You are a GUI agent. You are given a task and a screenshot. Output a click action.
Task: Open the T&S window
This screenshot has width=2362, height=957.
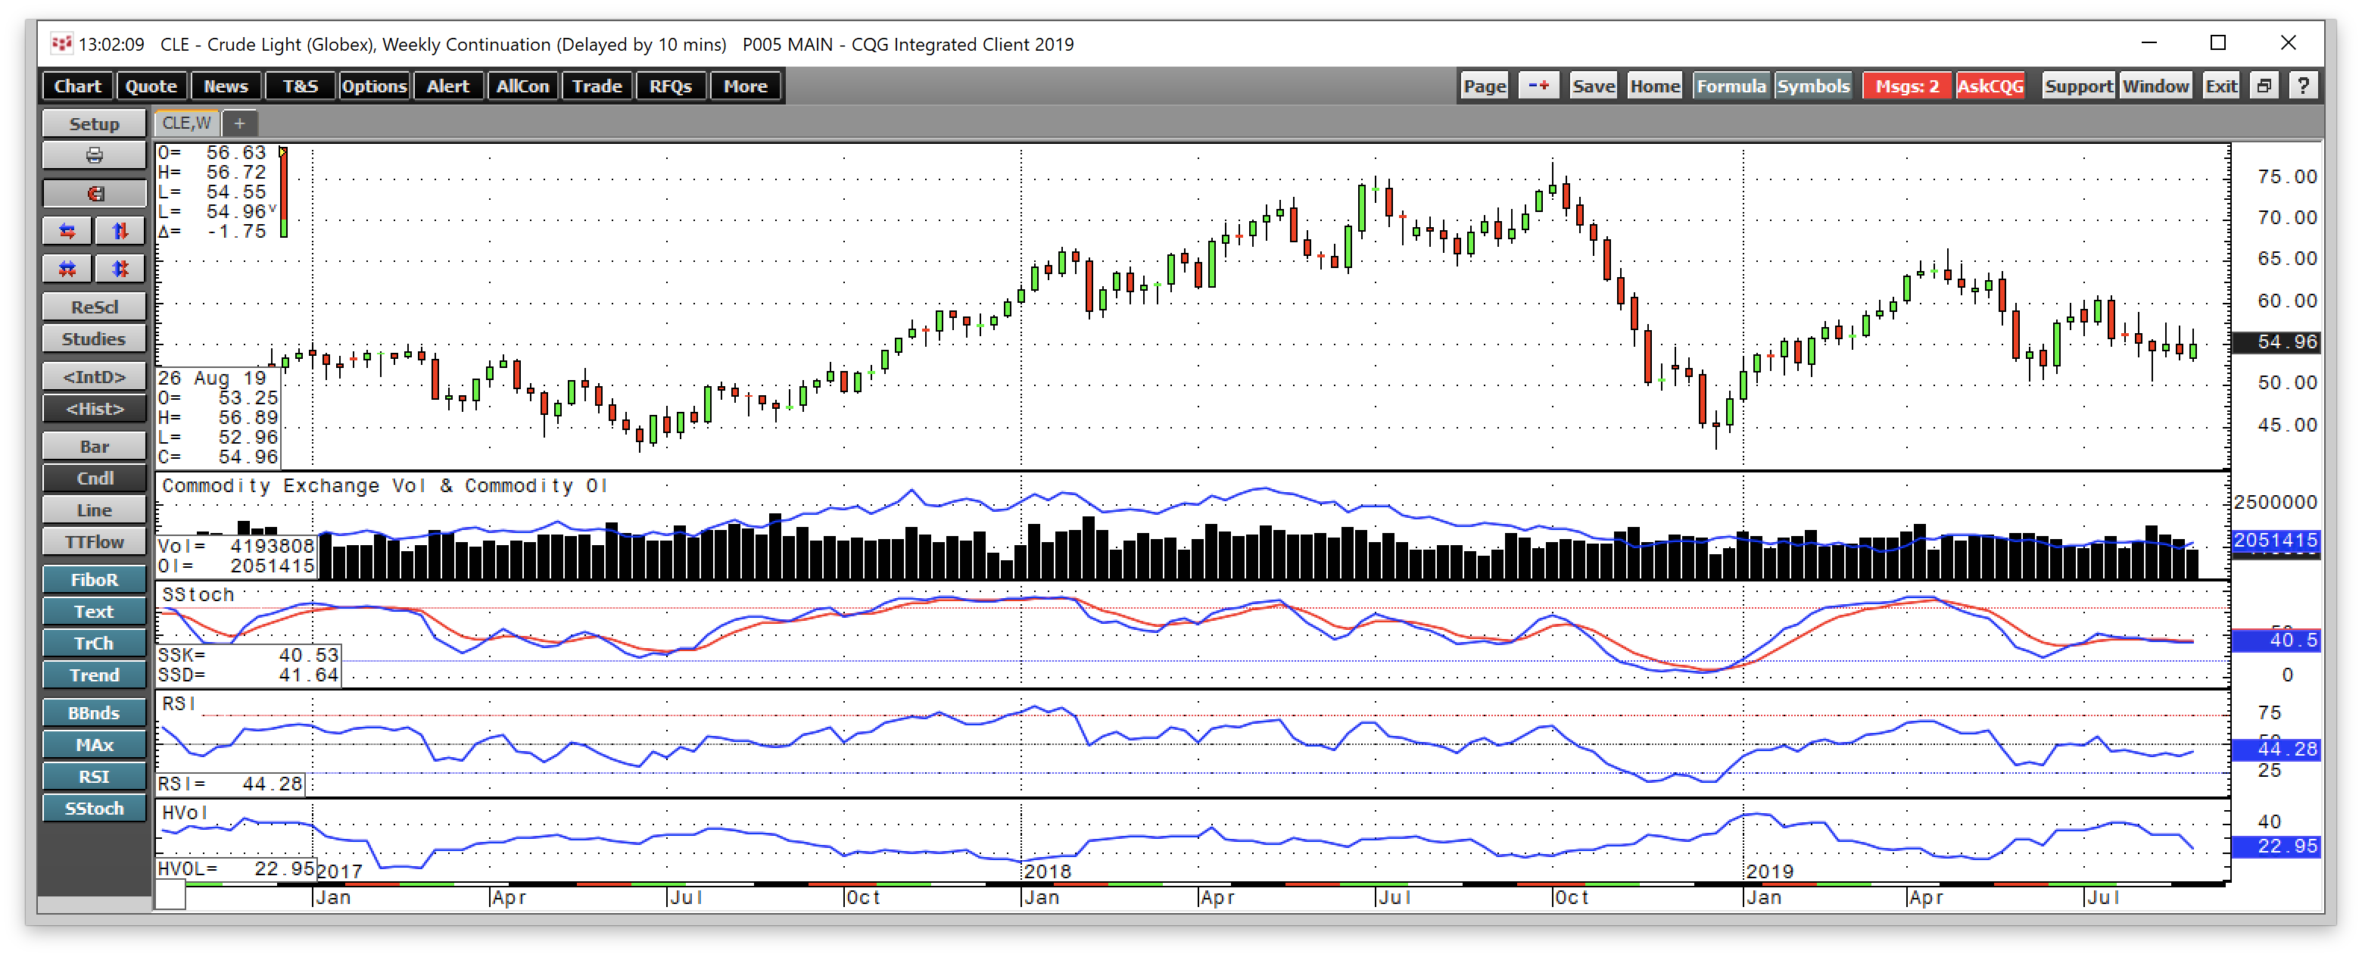pyautogui.click(x=300, y=86)
